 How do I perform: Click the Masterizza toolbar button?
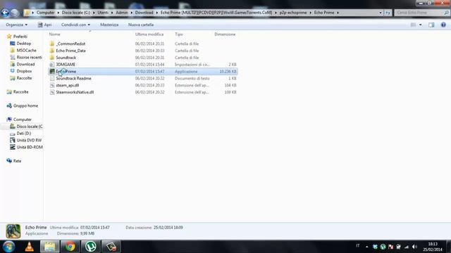coord(109,25)
